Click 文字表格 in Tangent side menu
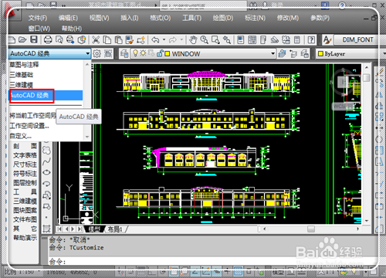The image size is (386, 278). (25, 155)
